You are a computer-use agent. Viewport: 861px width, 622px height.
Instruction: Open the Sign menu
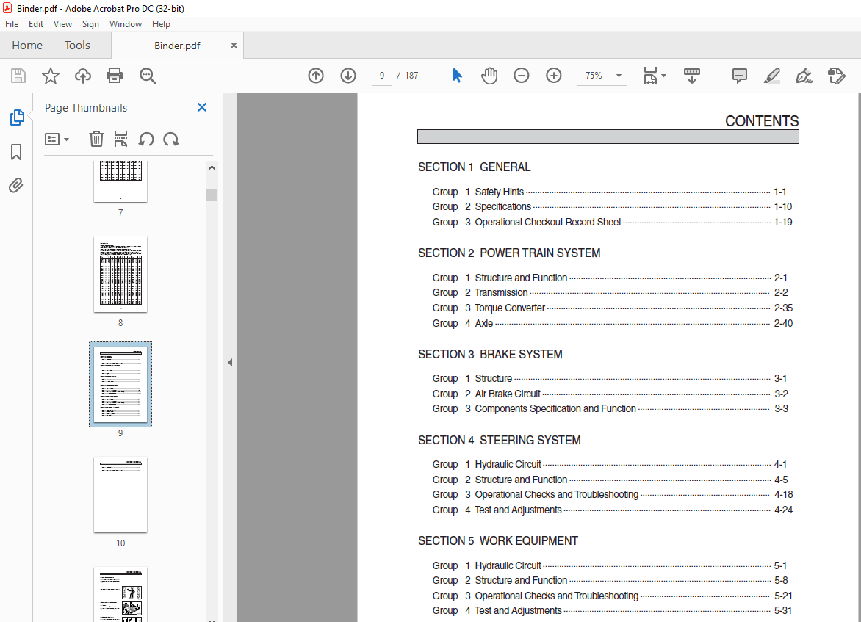pyautogui.click(x=90, y=24)
